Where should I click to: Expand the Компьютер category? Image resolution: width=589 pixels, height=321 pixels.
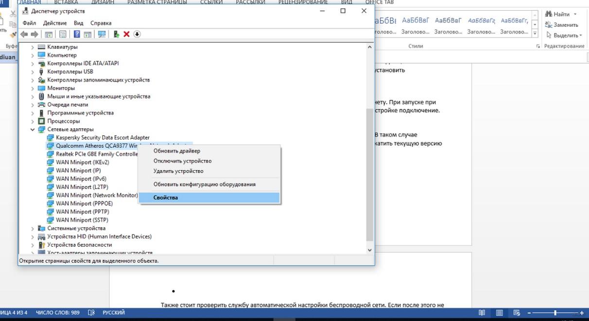[33, 55]
